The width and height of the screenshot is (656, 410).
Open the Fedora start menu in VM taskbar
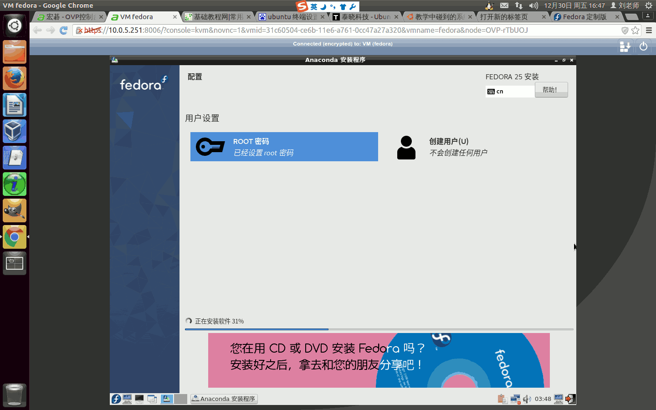116,399
